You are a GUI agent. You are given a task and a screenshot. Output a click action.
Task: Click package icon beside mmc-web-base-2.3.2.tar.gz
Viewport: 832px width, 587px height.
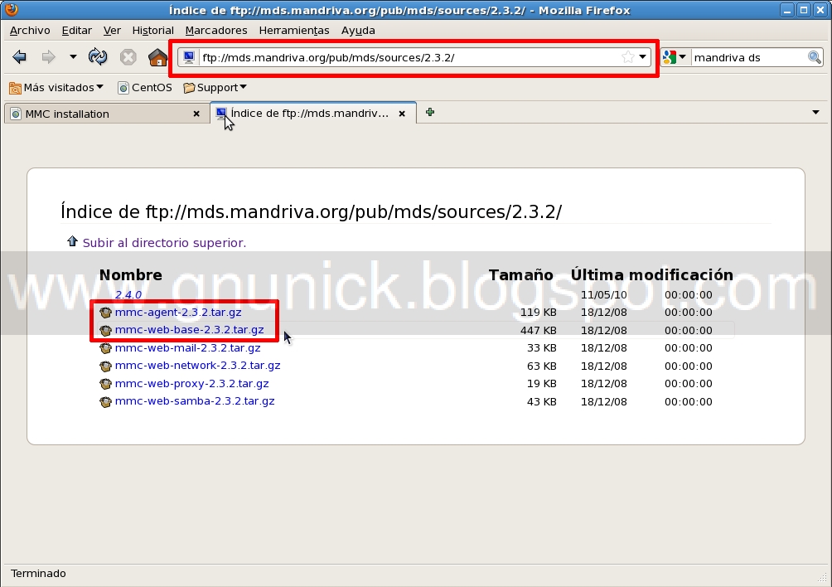point(105,331)
